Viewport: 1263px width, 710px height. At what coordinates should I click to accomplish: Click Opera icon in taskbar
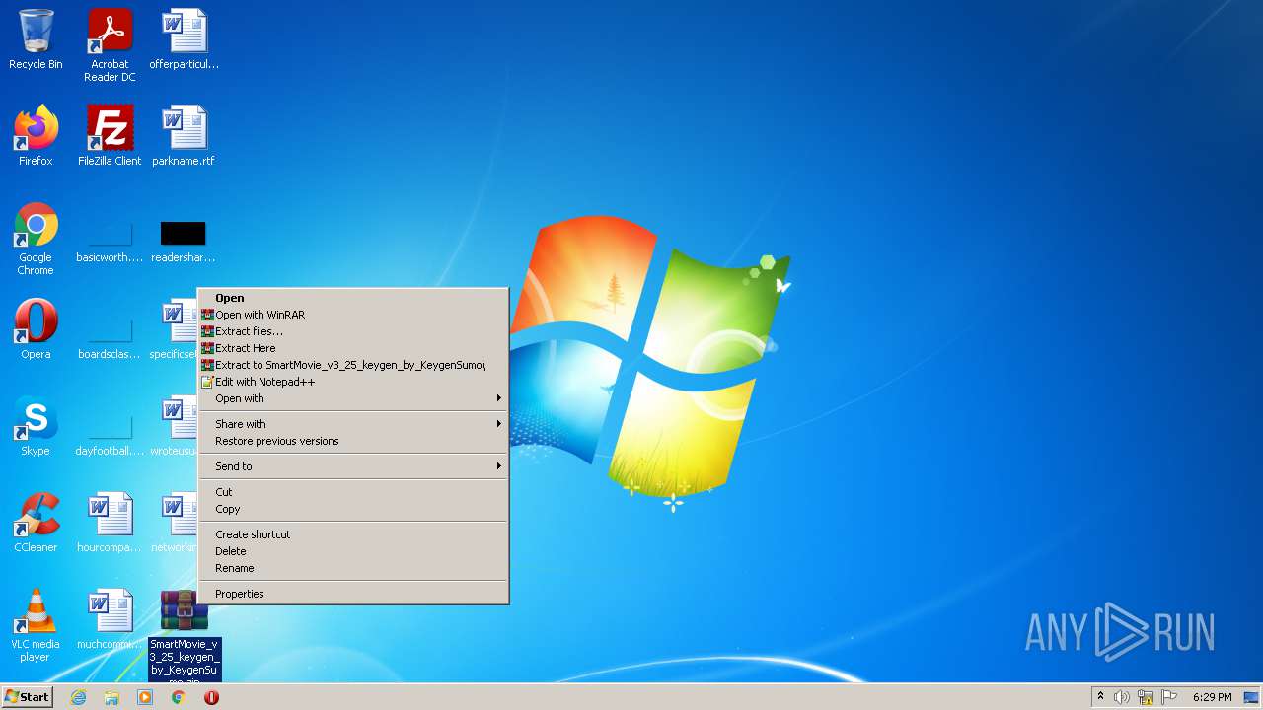click(x=211, y=697)
